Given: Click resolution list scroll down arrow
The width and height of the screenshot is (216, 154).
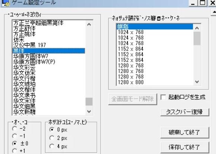Looking at the screenshot, I should click(x=197, y=82).
